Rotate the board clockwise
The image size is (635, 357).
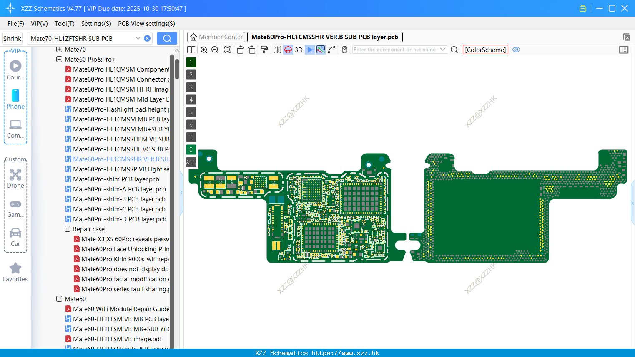click(x=252, y=50)
